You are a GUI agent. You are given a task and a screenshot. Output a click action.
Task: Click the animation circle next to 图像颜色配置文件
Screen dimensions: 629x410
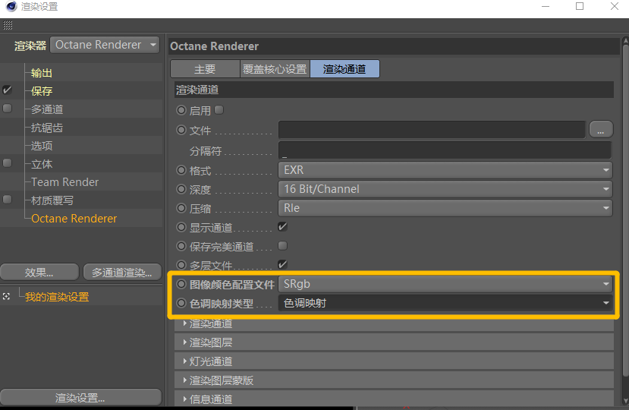point(181,284)
